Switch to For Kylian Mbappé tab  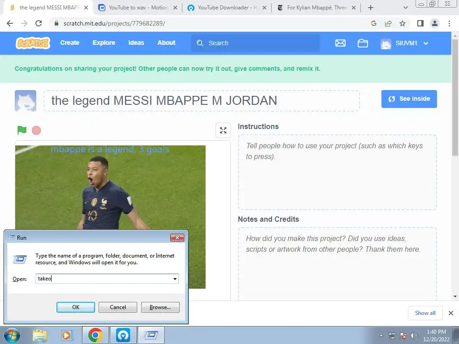(316, 8)
